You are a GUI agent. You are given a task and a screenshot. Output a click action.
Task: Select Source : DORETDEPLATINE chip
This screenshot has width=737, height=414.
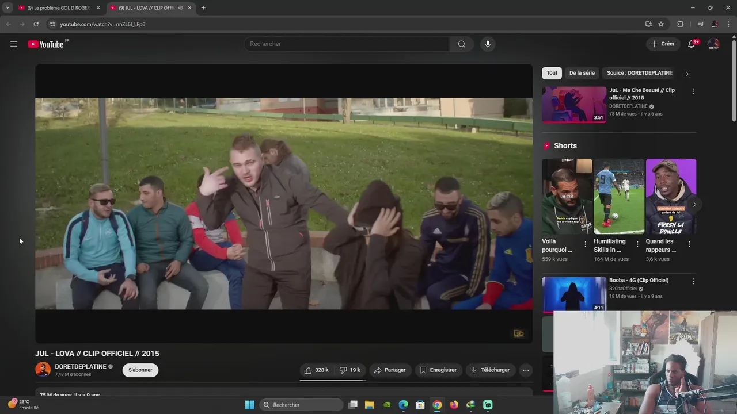click(639, 73)
